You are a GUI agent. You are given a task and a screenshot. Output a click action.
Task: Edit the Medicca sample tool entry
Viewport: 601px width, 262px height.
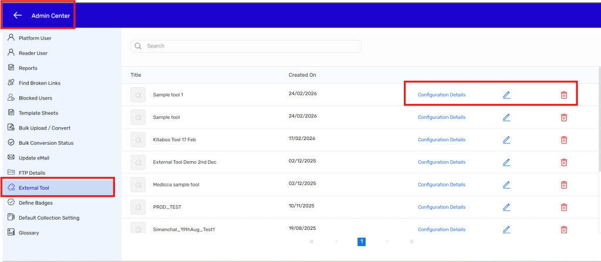pos(507,185)
